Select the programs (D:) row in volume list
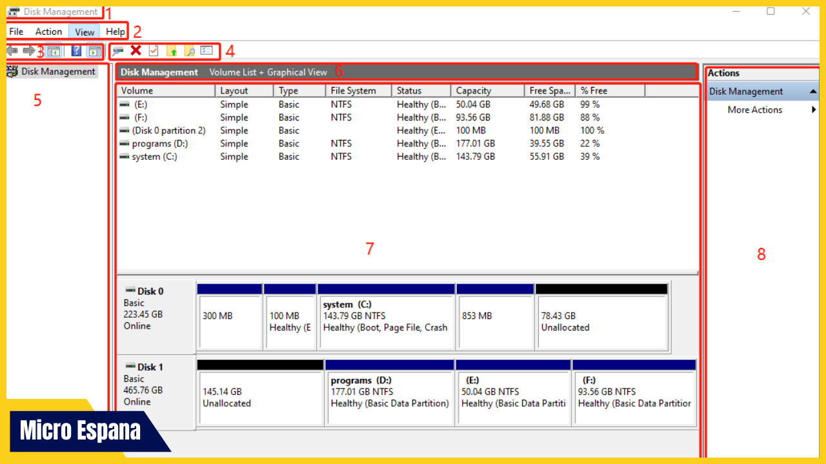This screenshot has width=826, height=464. 159,144
